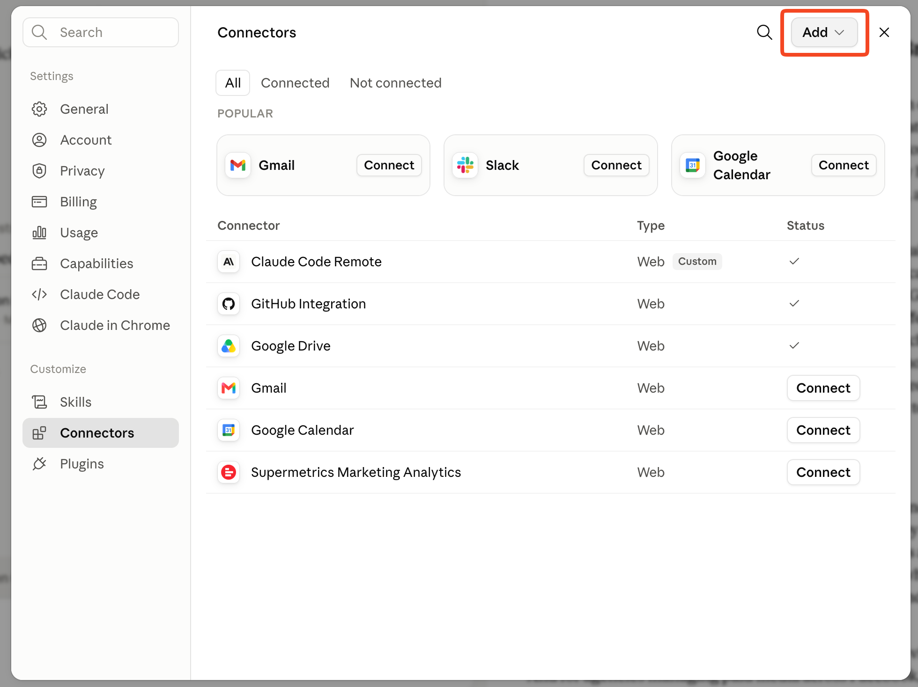Connect Gmail from the Popular card
The height and width of the screenshot is (687, 918).
(389, 165)
